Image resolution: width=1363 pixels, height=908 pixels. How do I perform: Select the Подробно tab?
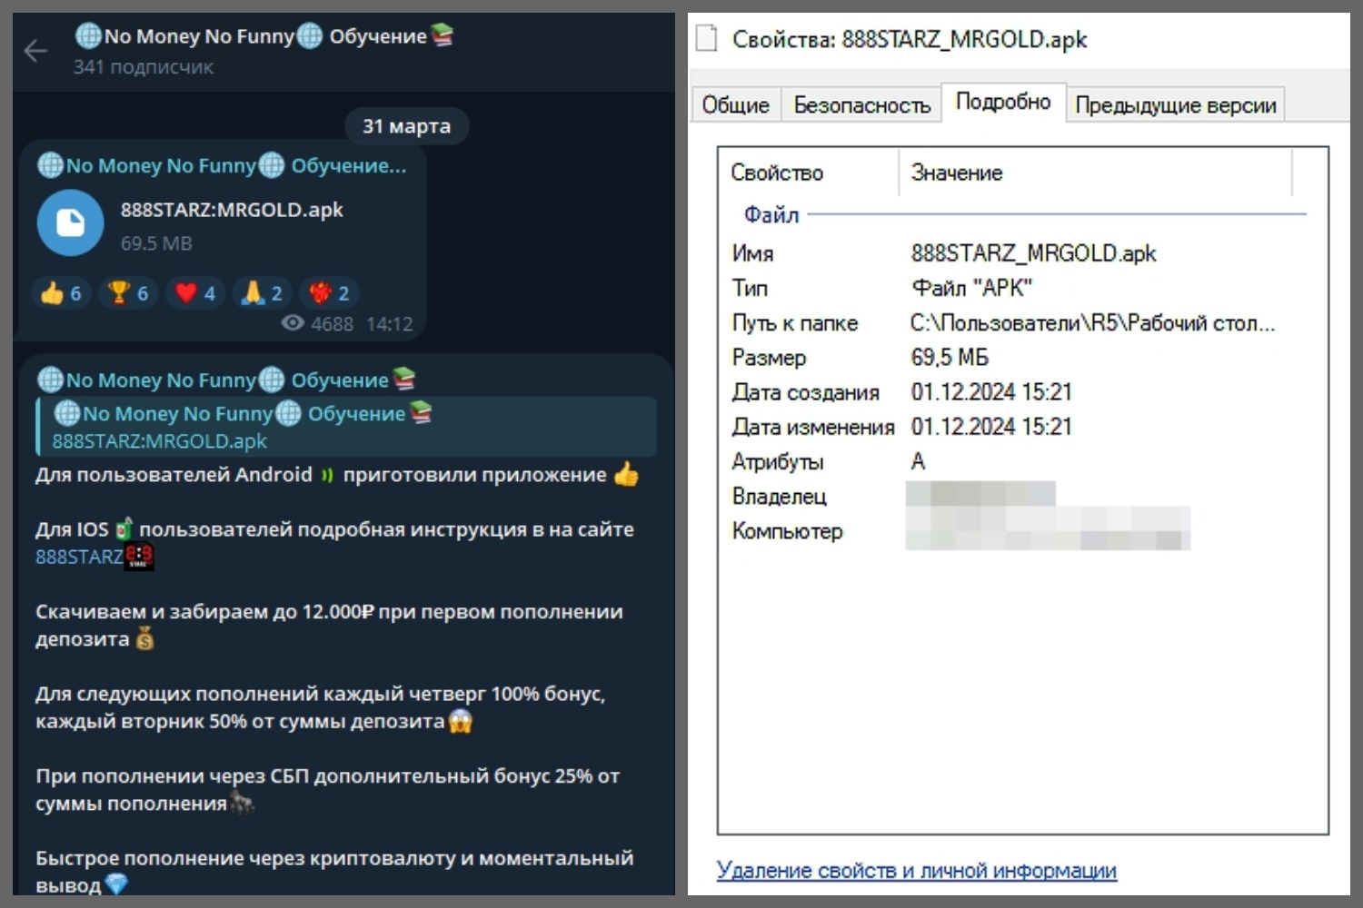point(1002,102)
